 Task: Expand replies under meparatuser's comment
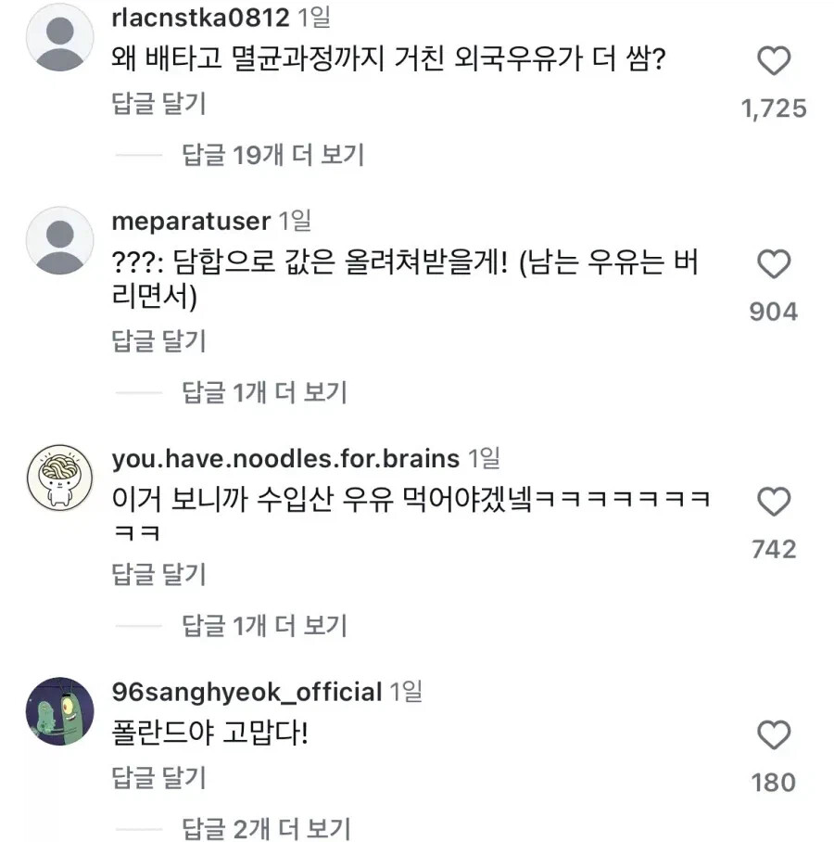pyautogui.click(x=263, y=391)
